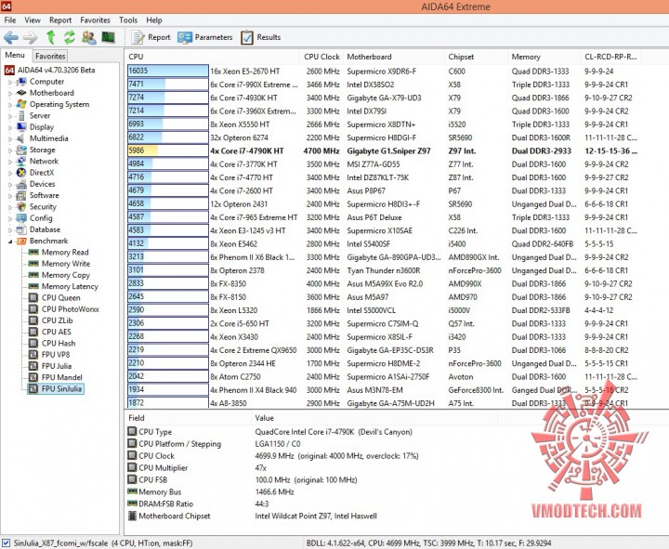This screenshot has height=549, width=669.
Task: Click the highlighted 5986 score bar
Action: point(167,150)
